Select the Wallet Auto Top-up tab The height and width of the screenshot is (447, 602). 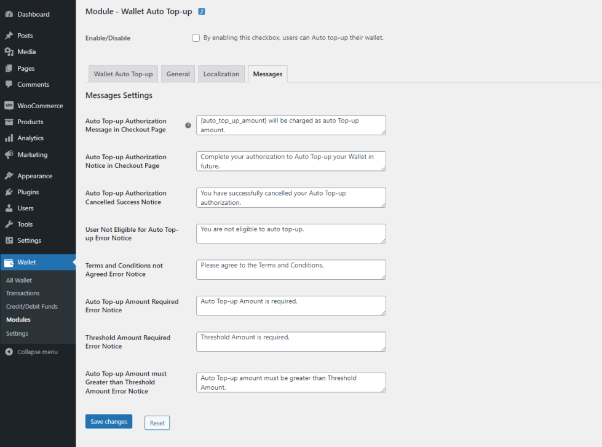tap(123, 74)
